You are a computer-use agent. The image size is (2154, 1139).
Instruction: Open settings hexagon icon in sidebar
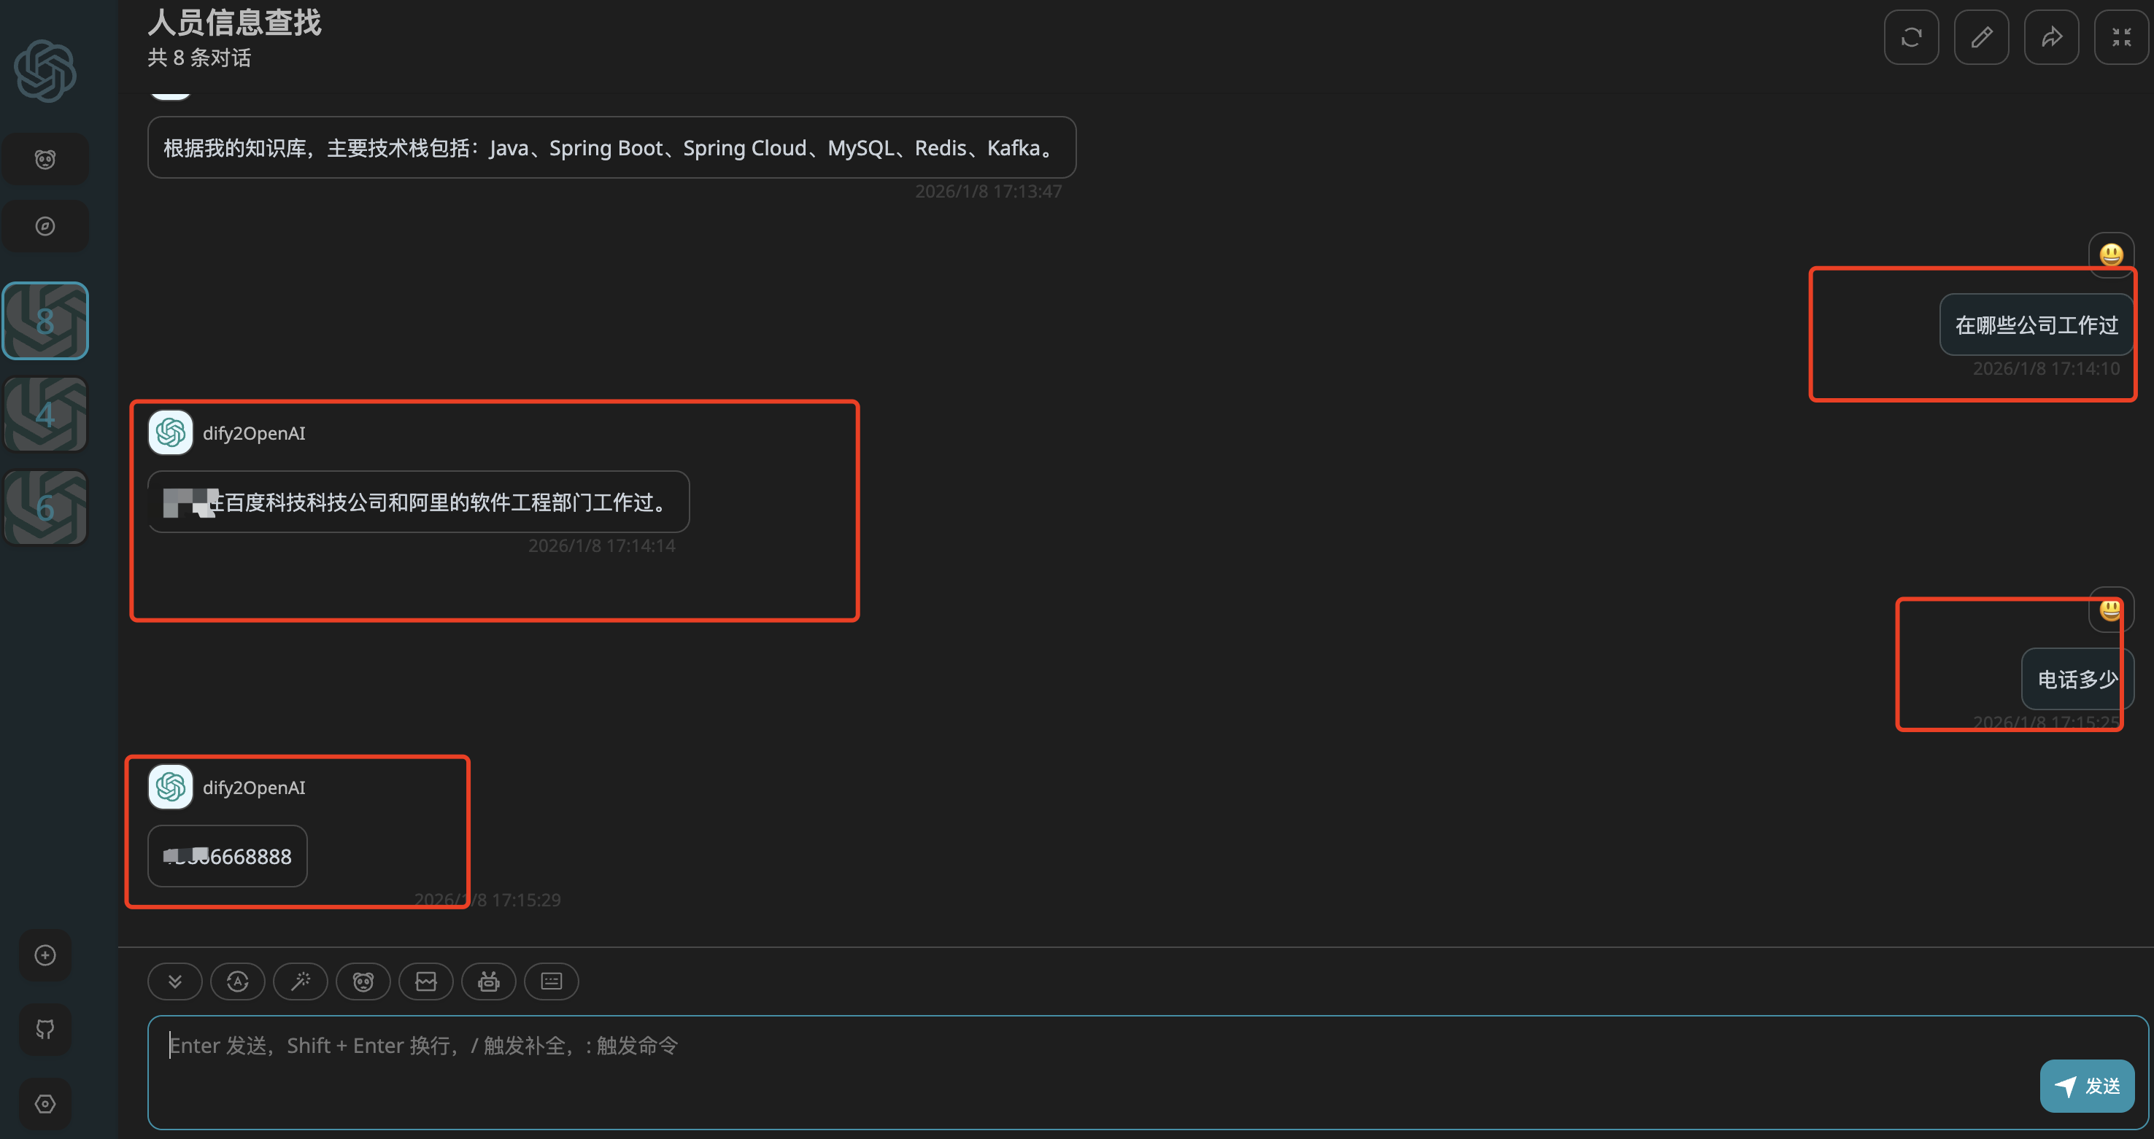click(45, 1104)
